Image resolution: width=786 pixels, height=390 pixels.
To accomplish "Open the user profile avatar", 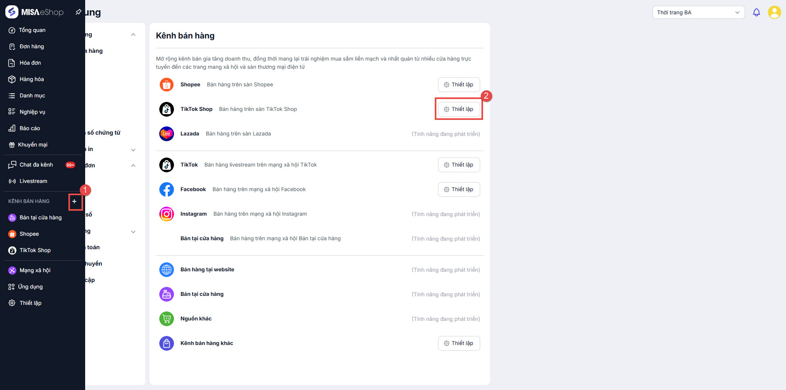I will 774,12.
